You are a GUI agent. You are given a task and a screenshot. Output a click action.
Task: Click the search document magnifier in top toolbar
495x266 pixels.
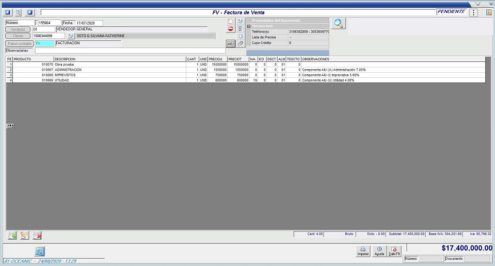[18, 12]
